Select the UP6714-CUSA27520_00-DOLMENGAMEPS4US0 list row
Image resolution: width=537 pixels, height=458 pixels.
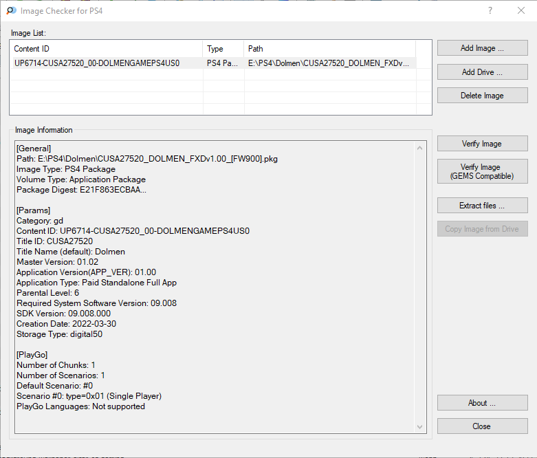[213, 63]
